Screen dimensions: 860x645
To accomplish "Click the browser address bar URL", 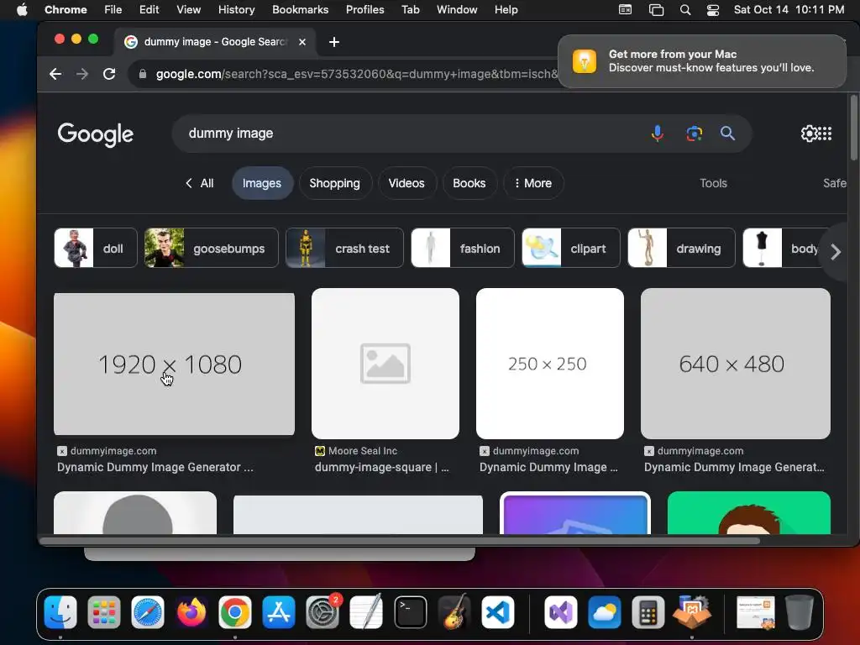I will click(x=356, y=74).
